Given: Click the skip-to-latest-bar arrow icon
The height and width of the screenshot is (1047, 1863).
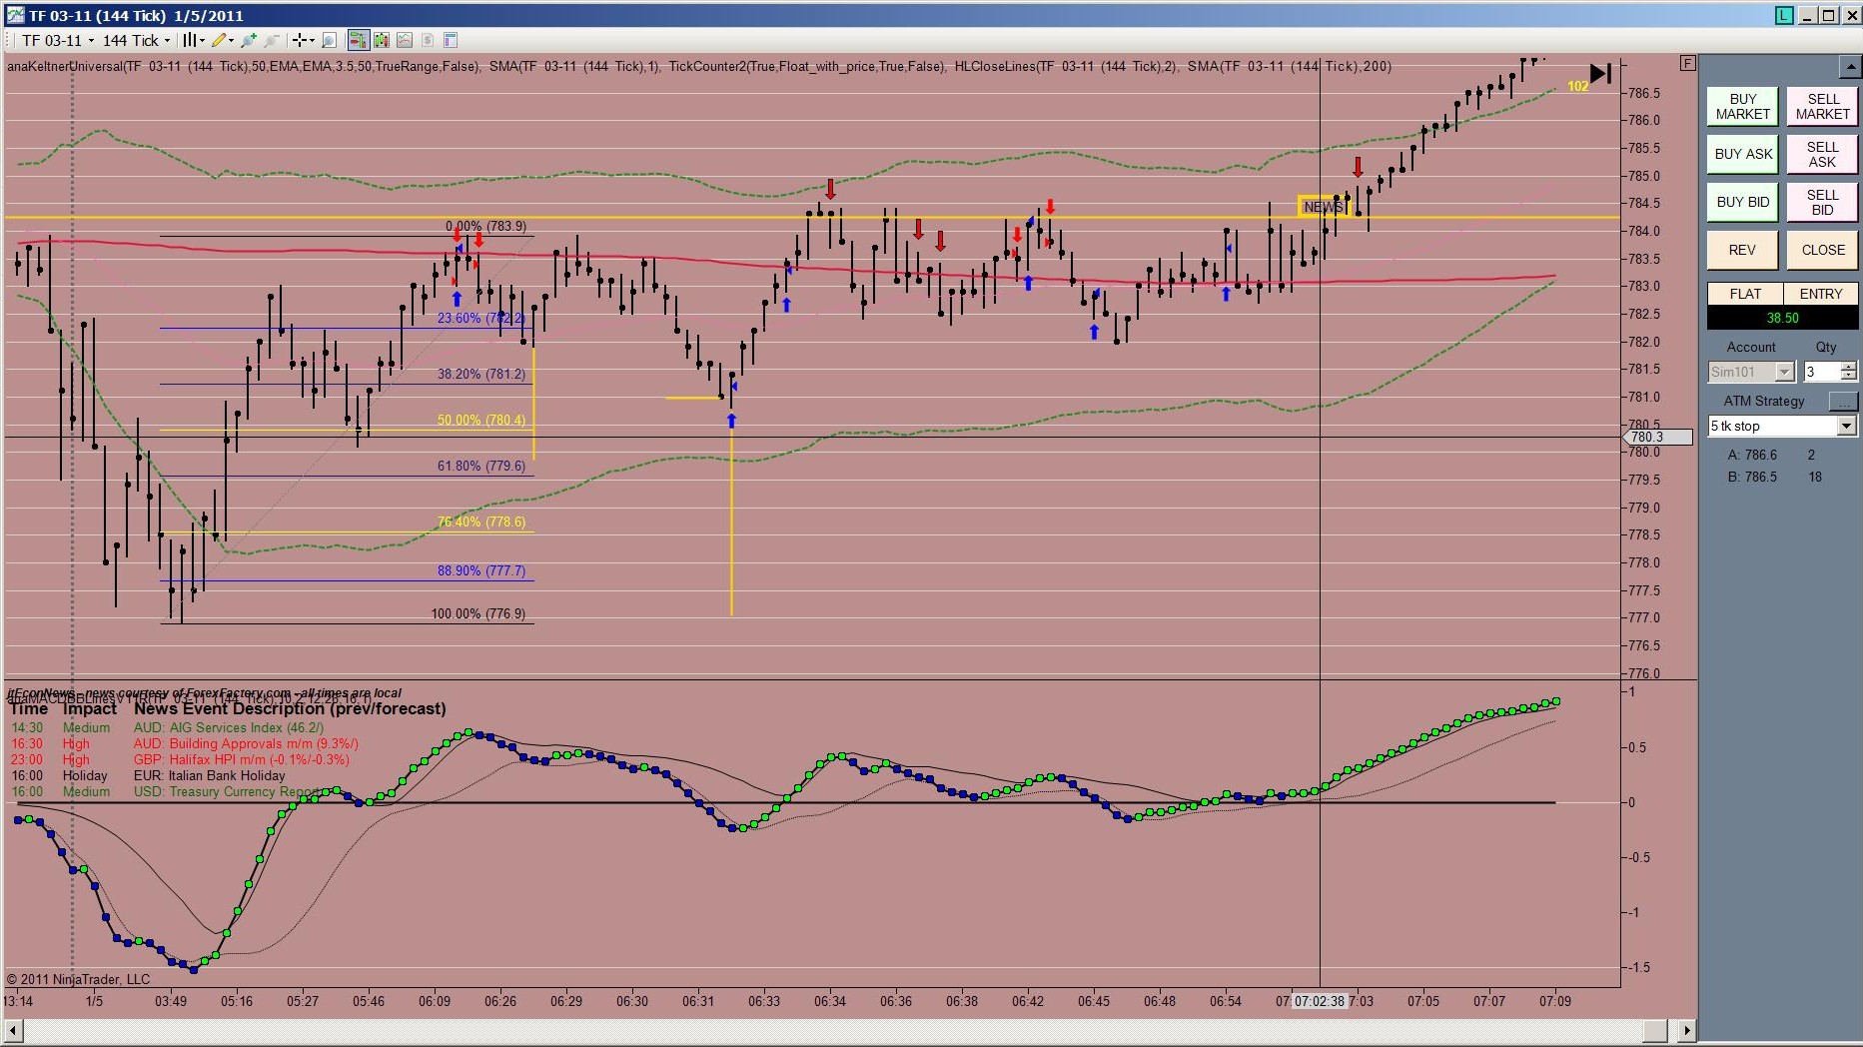Looking at the screenshot, I should pos(1600,73).
